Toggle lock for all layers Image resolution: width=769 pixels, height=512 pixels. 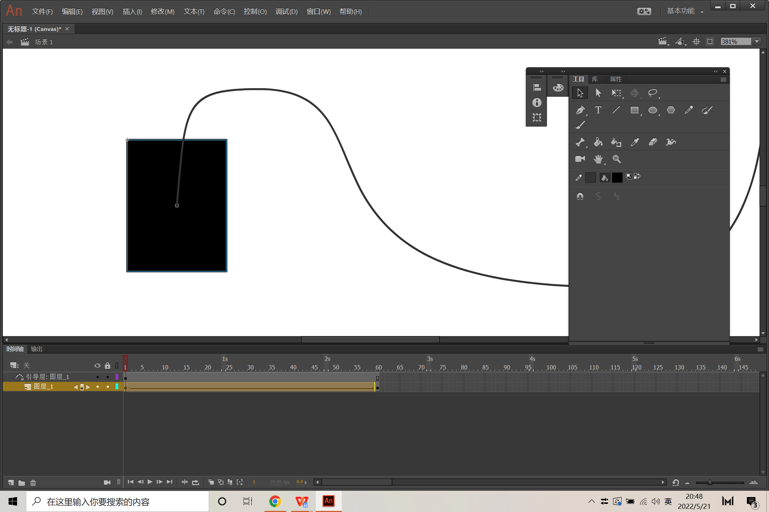pyautogui.click(x=108, y=366)
